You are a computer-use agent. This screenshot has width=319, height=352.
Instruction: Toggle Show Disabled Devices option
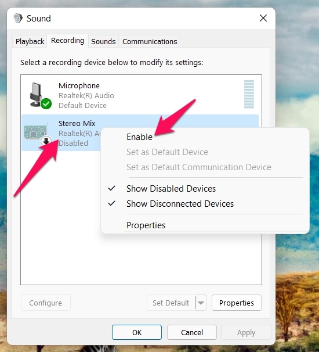(x=171, y=189)
